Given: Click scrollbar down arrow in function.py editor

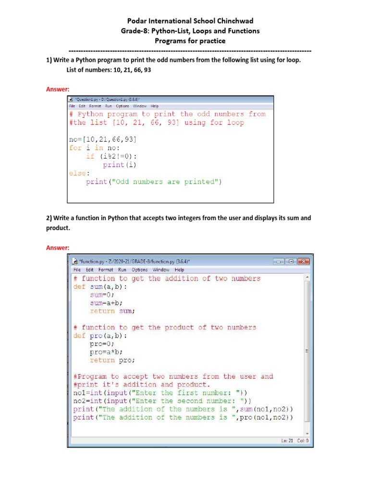Looking at the screenshot, I should (x=307, y=433).
